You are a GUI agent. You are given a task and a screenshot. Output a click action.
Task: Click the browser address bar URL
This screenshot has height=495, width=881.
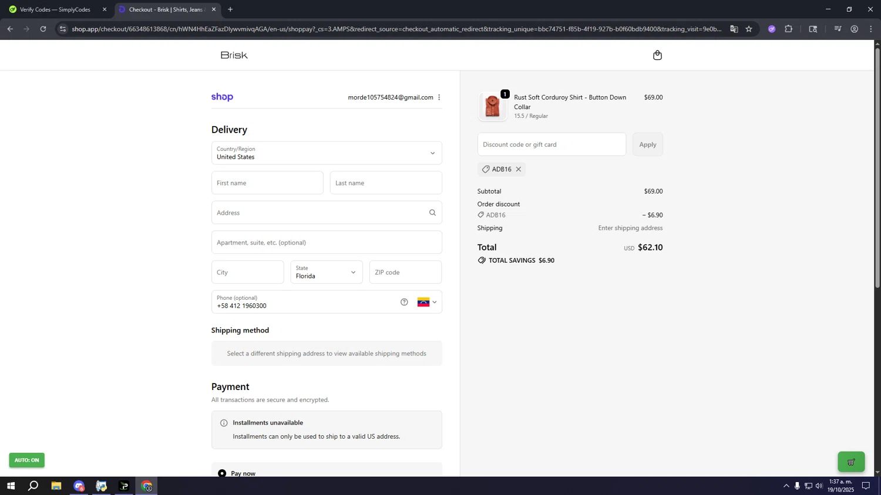(x=396, y=29)
